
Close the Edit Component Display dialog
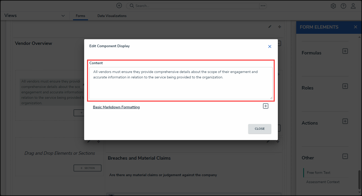click(270, 46)
